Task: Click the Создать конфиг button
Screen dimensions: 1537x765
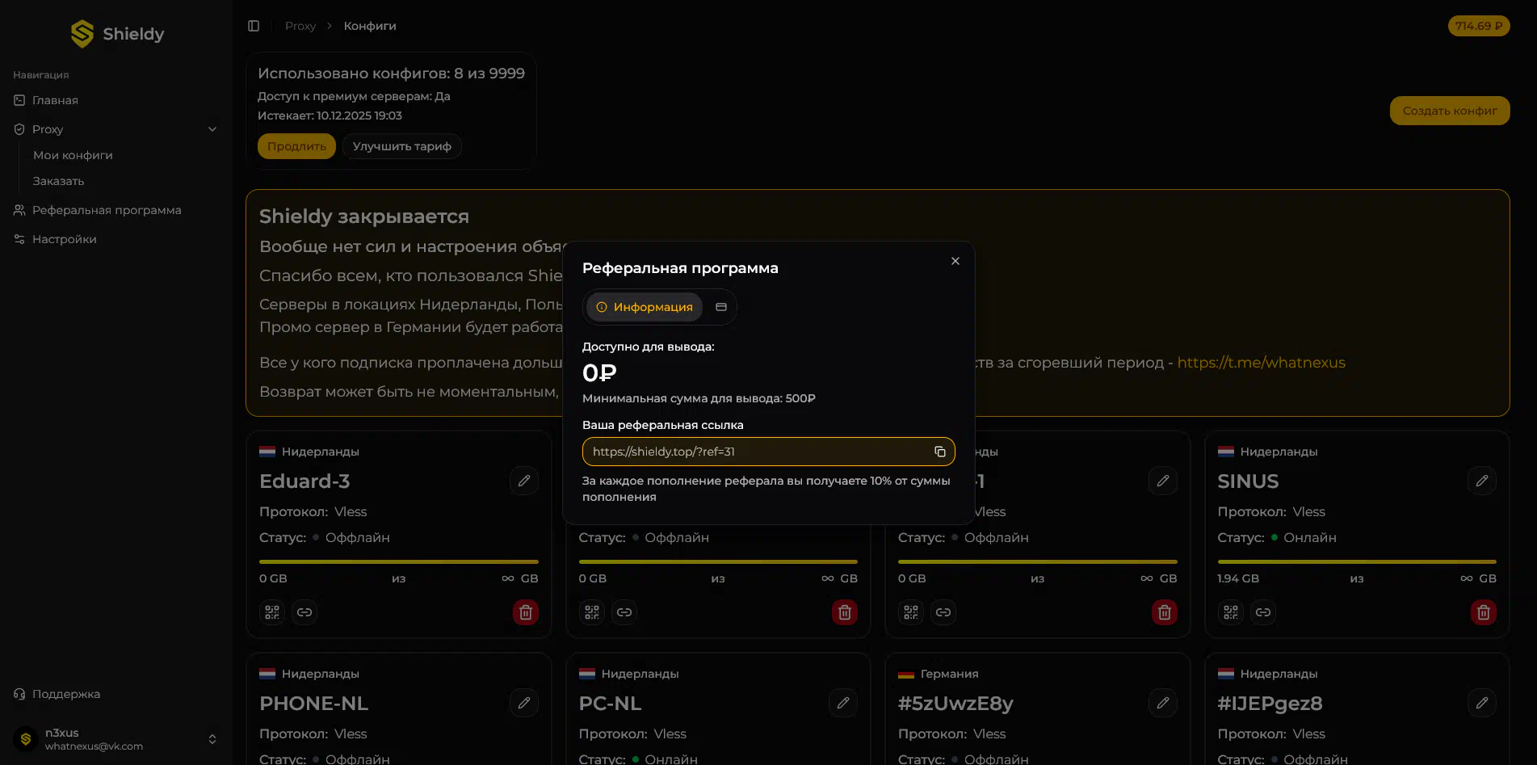Action: coord(1449,111)
